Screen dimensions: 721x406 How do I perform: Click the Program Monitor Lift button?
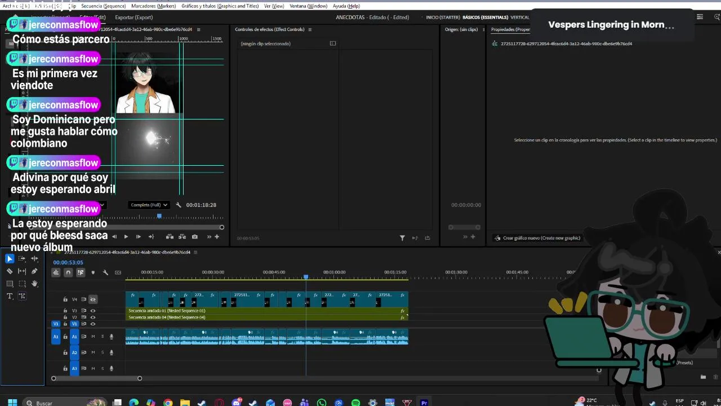(x=170, y=237)
